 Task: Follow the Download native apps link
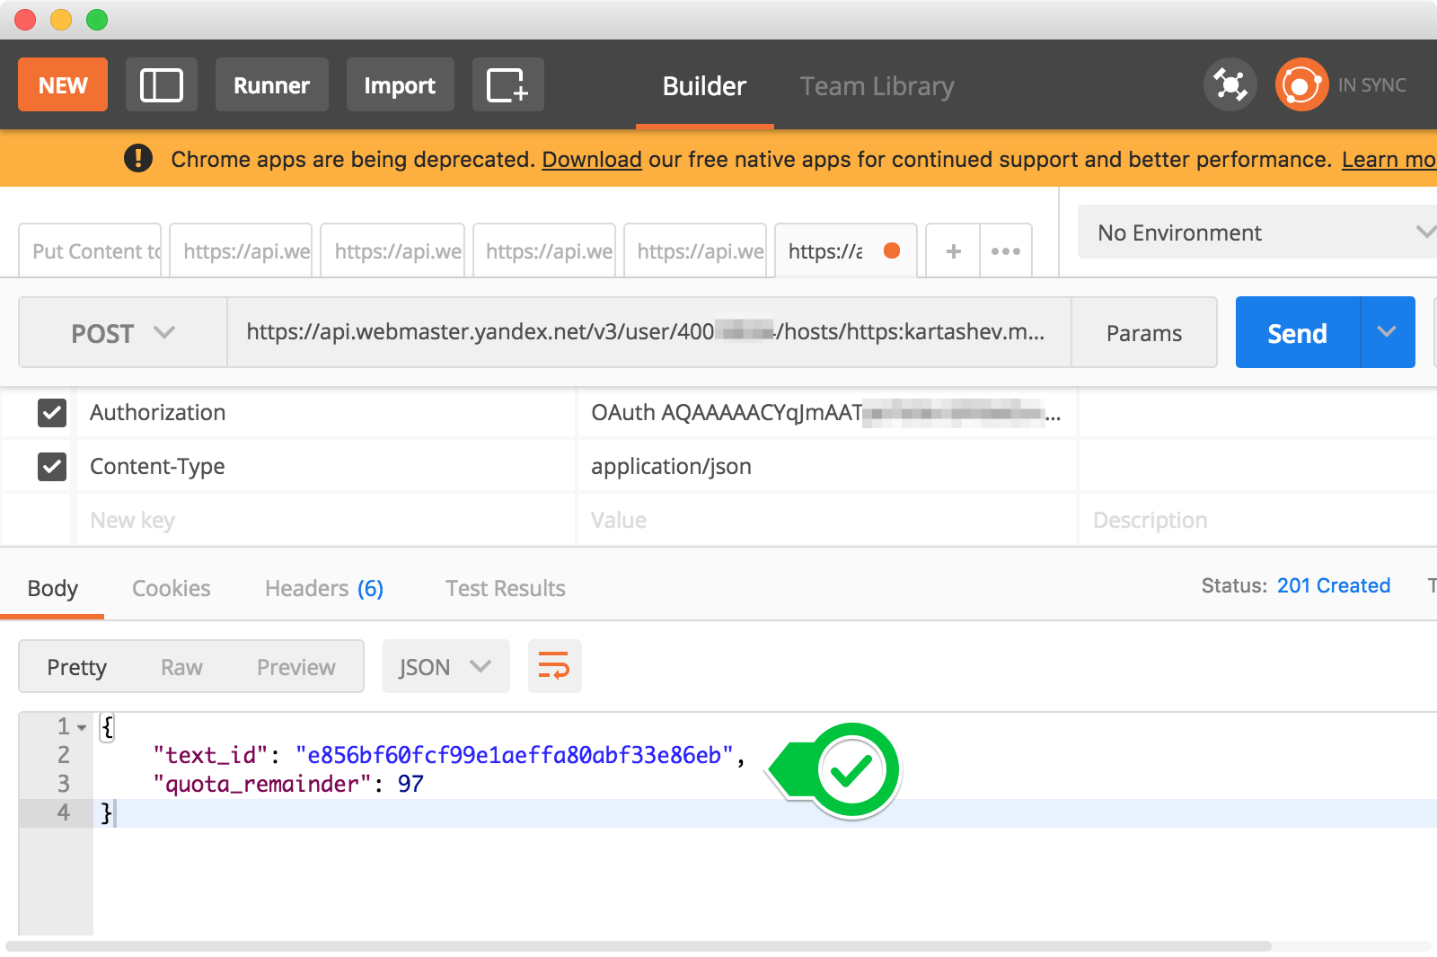coord(592,159)
